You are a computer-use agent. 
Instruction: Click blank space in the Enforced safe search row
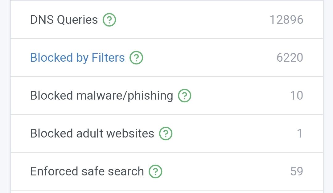(x=225, y=171)
